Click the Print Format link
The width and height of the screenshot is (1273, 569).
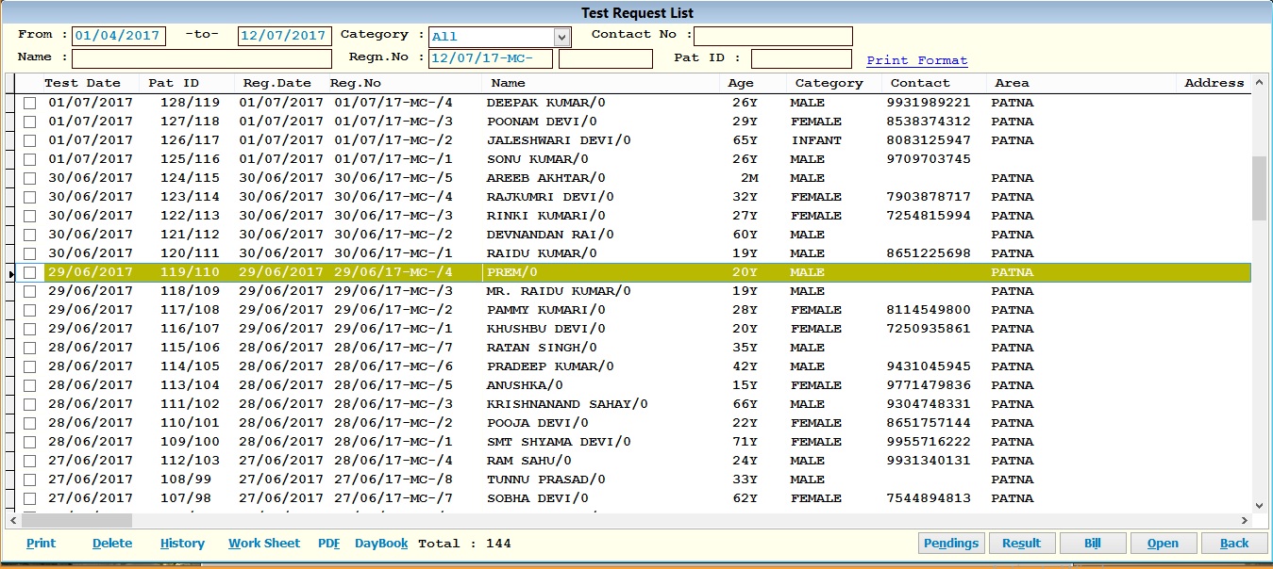pos(916,58)
